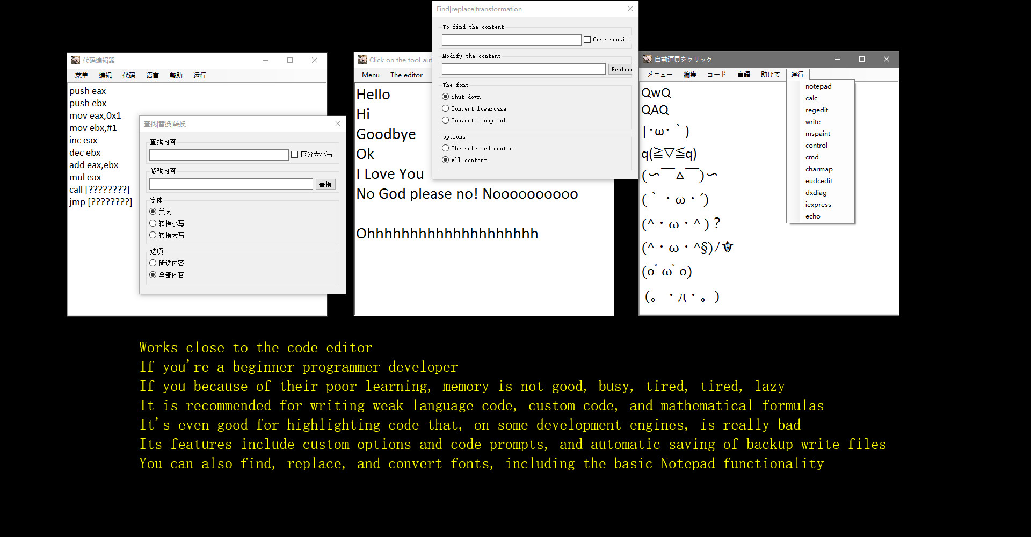Viewport: 1031px width, 537px height.
Task: Click the 修改内容 input field
Action: pos(231,184)
